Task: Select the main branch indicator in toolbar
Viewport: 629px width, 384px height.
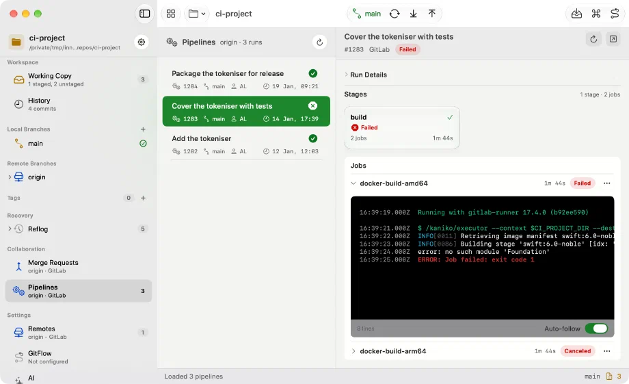Action: pyautogui.click(x=366, y=14)
